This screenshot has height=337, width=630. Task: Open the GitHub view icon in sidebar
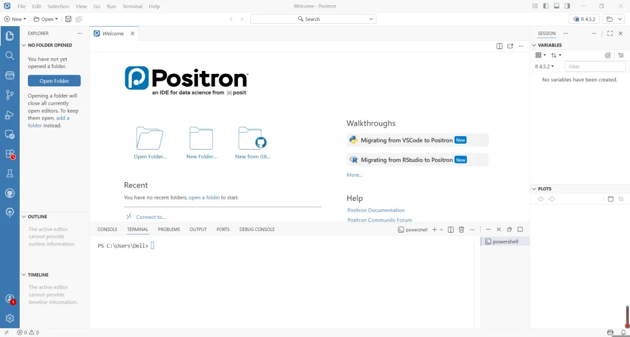[10, 193]
